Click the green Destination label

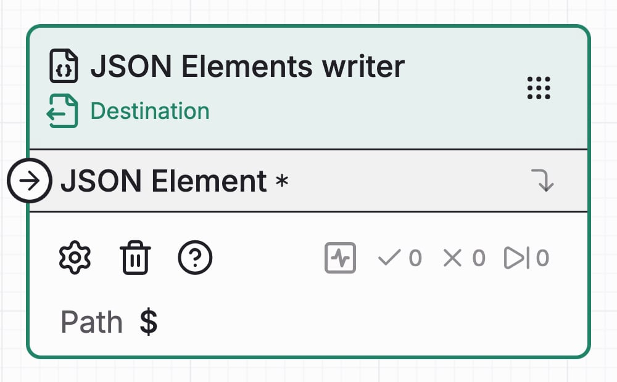coord(150,111)
